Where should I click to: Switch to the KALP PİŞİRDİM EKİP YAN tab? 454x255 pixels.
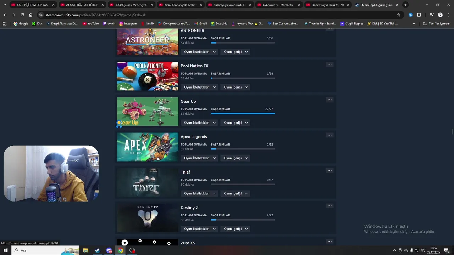32,5
